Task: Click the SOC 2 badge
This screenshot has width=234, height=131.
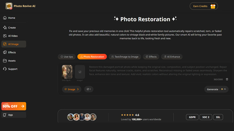Action: [206, 117]
